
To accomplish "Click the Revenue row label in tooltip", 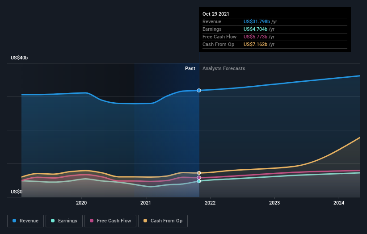I will (212, 21).
